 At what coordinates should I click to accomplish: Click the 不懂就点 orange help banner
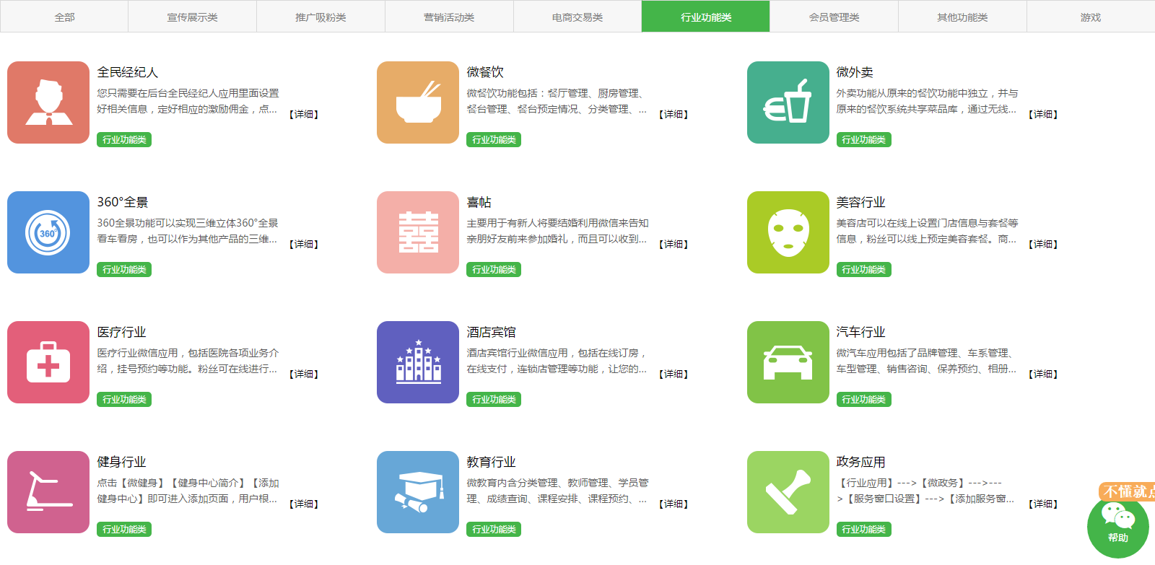tap(1128, 491)
